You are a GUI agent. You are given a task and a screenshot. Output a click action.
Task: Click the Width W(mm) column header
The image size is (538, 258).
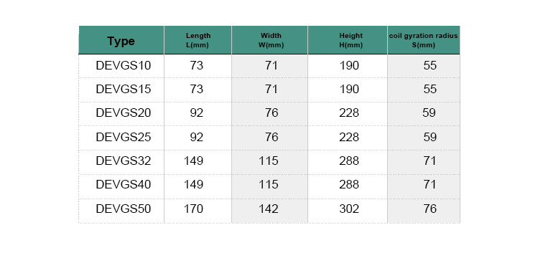(270, 40)
